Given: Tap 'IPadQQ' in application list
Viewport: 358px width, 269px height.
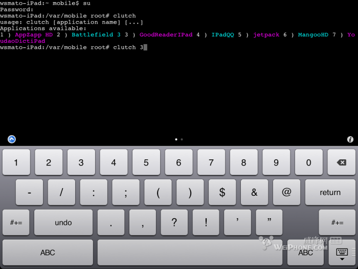Looking at the screenshot, I should click(222, 35).
